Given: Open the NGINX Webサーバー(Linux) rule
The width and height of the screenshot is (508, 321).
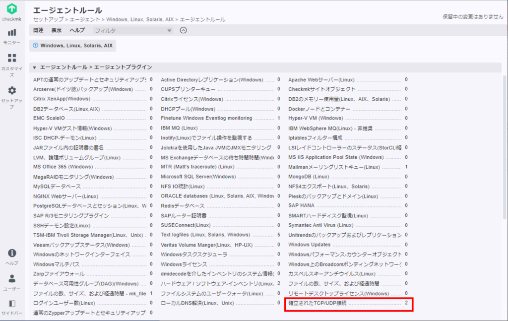Looking at the screenshot, I should [65, 196].
